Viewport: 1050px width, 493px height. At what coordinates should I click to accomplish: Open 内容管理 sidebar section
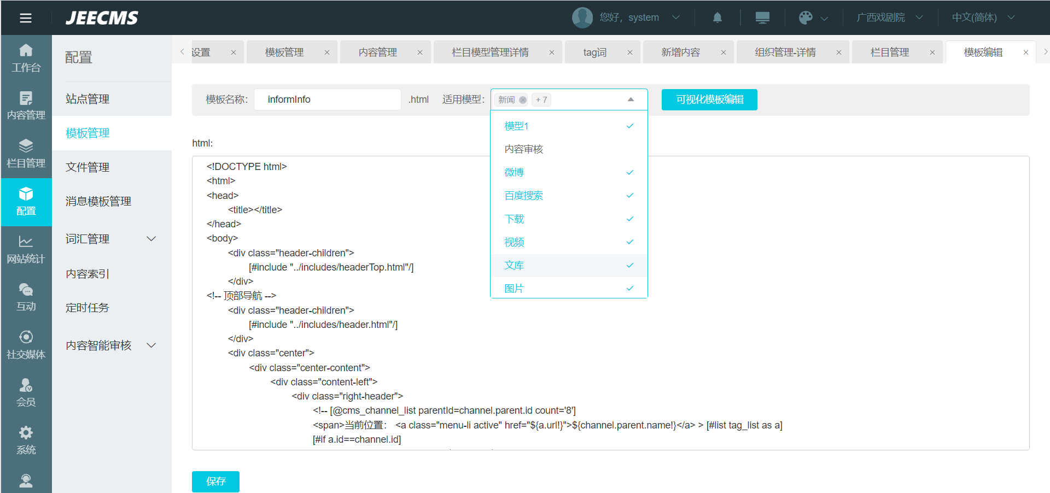[26, 106]
